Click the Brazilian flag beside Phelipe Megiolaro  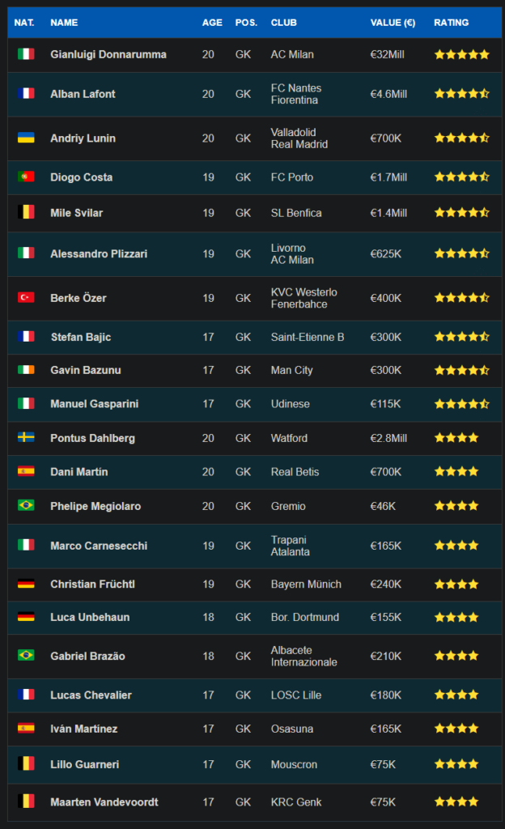tap(26, 506)
